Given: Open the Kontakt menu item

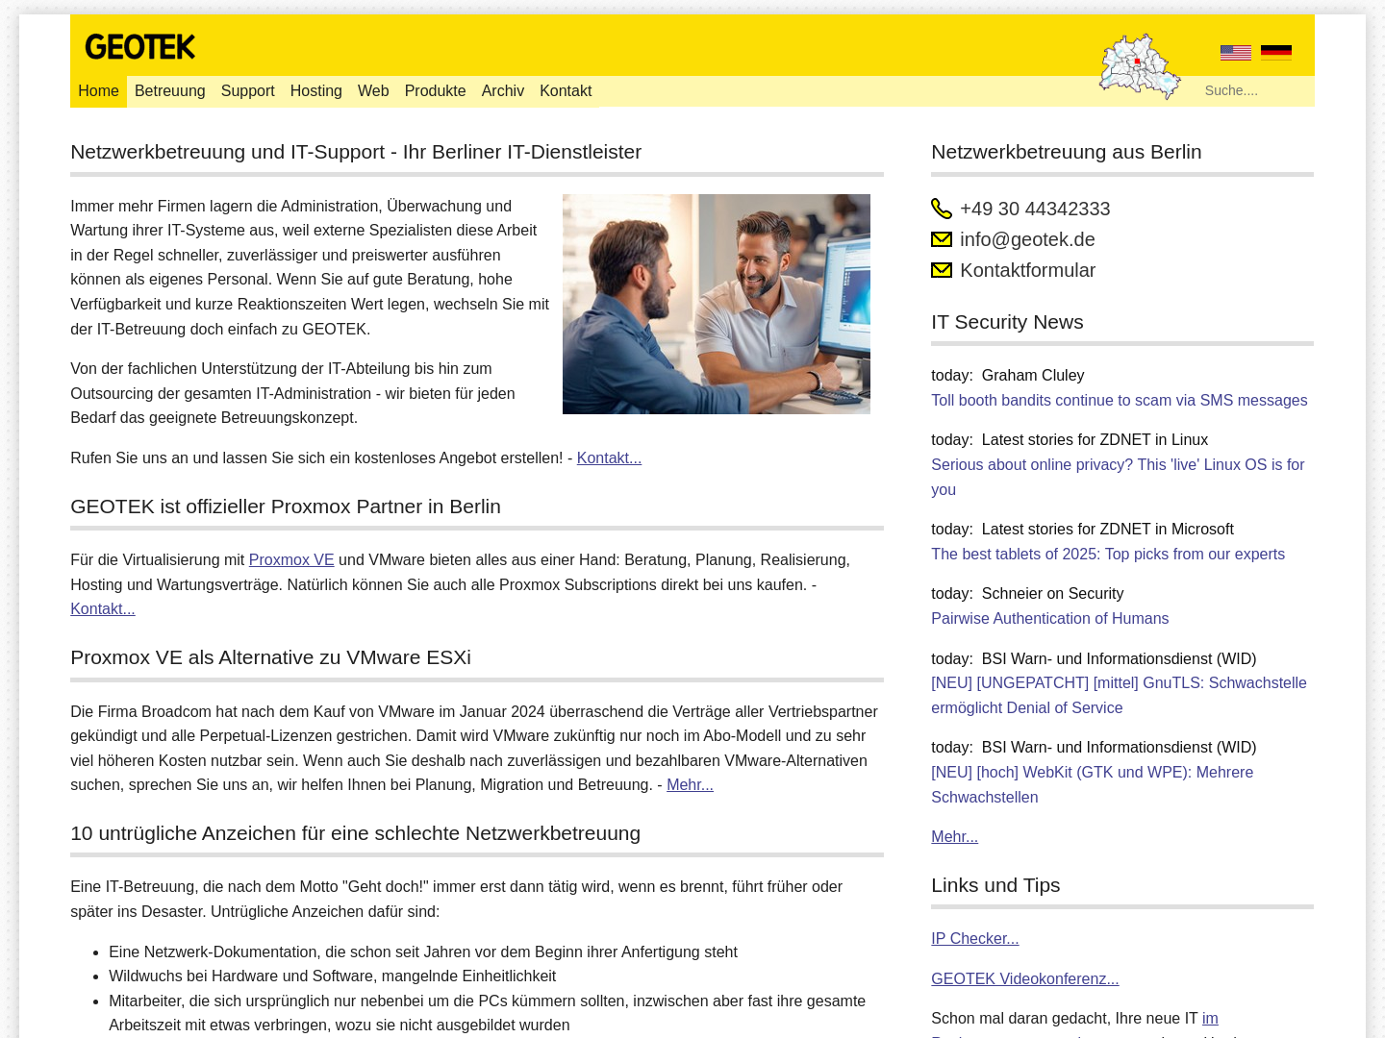Looking at the screenshot, I should point(566,91).
